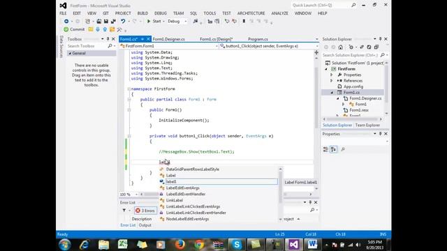This screenshot has height=251, width=447.
Task: Open Firefox from the taskbar
Action: point(180,245)
